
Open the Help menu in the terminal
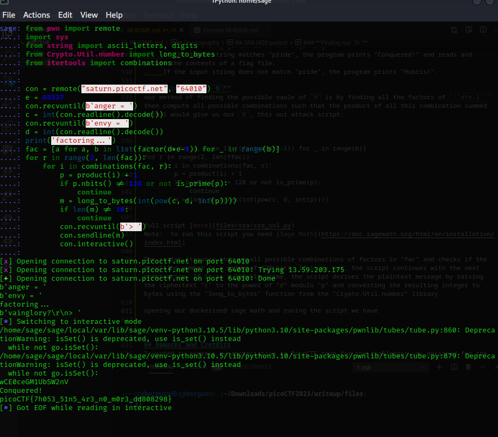coord(114,15)
